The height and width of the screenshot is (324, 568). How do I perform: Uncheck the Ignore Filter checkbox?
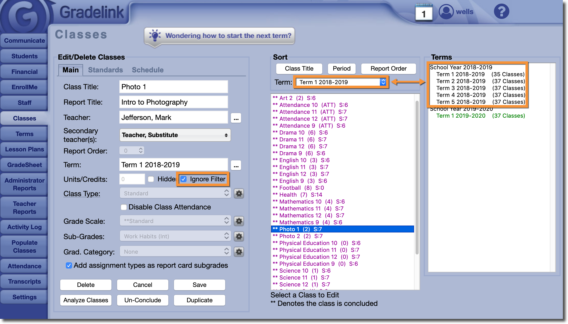coord(183,179)
